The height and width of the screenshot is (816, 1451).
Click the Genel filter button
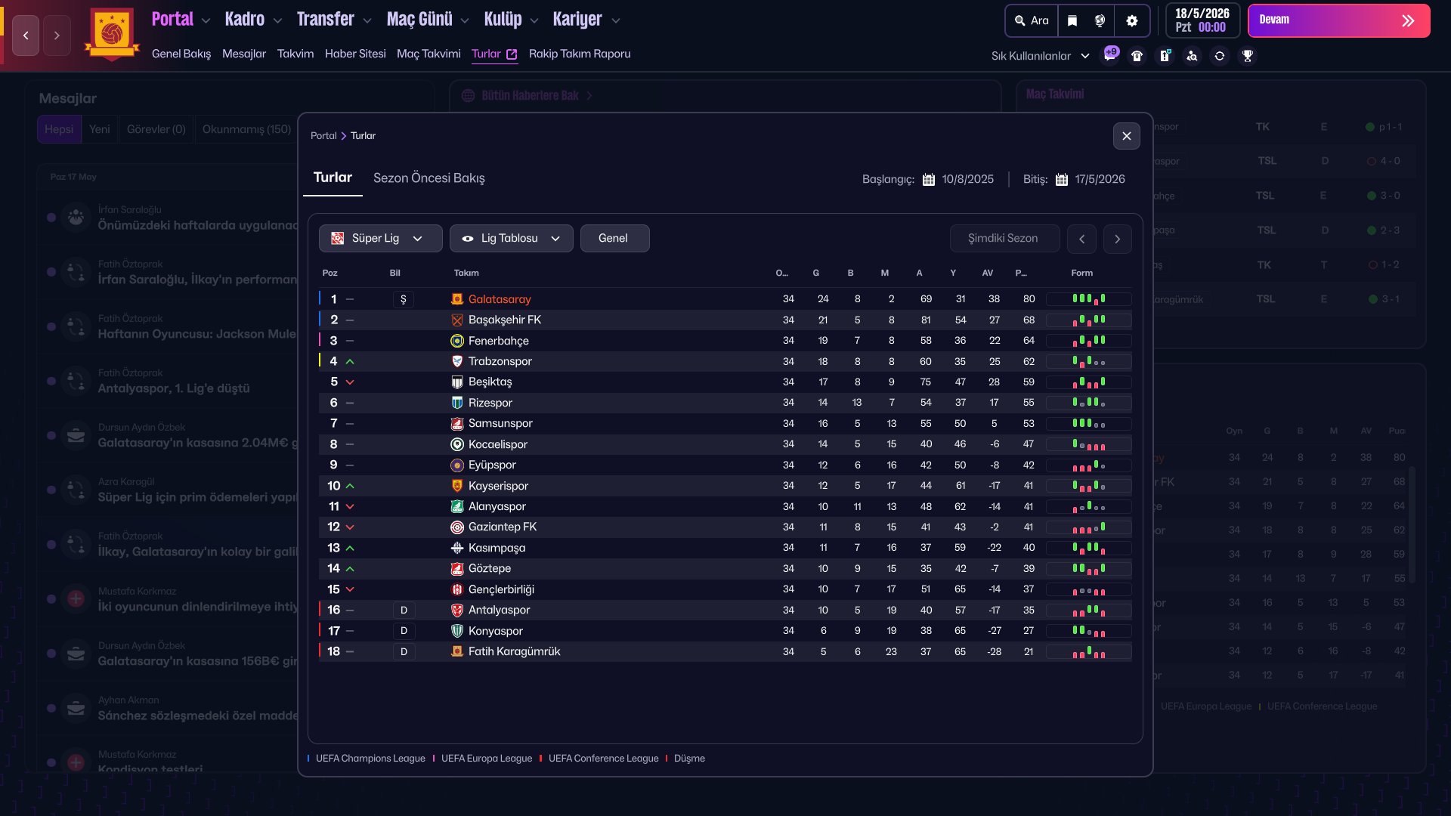(614, 239)
